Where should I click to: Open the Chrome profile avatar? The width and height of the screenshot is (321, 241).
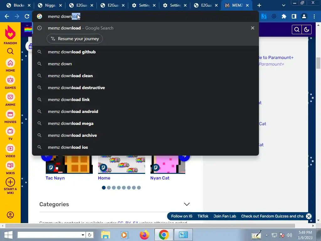point(304,16)
